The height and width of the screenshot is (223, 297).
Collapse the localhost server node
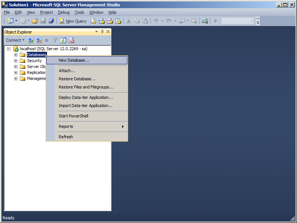9,49
